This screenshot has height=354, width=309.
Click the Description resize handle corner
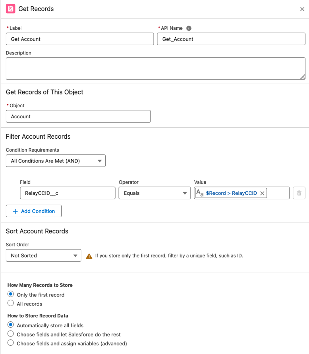302,77
